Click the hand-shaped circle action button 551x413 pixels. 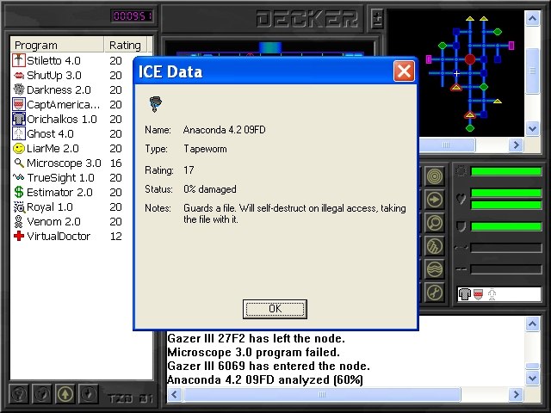435,246
